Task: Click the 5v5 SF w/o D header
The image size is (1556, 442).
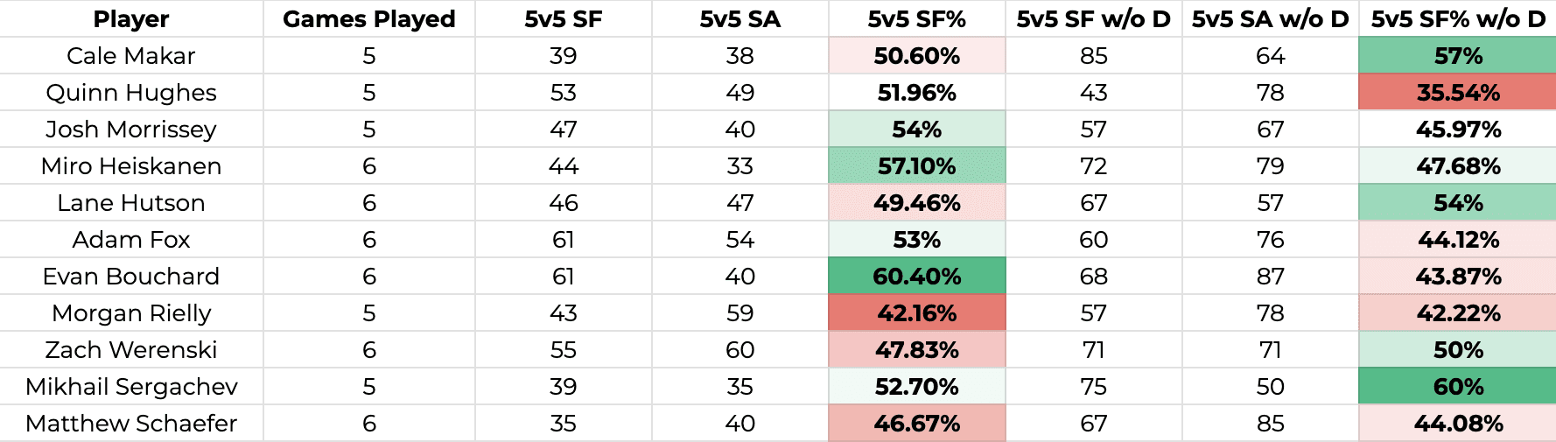Action: (1093, 19)
